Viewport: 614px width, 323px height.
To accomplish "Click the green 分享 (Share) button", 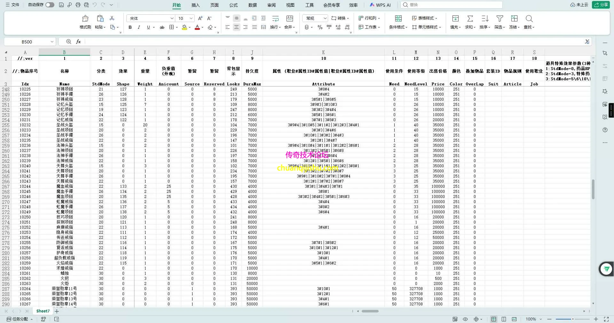I will click(x=601, y=5).
